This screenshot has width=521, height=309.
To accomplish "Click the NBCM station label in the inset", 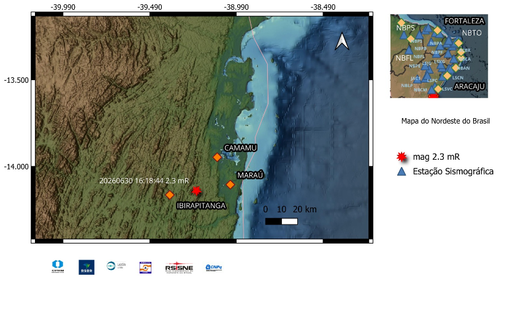I will 420,90.
